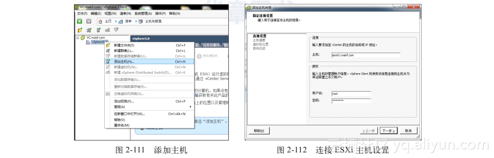Open 主机和群集 in the breadcrumb
Image resolution: width=494 pixels, height=158 pixels.
(153, 22)
